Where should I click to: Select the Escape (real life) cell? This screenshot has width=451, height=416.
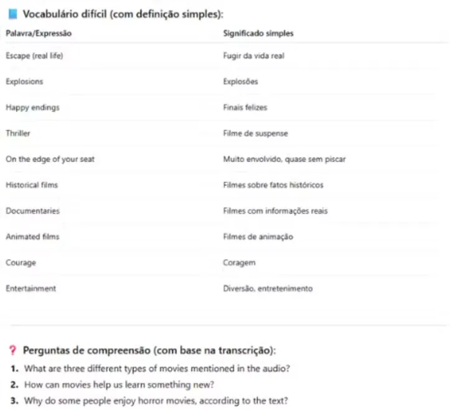pos(35,56)
